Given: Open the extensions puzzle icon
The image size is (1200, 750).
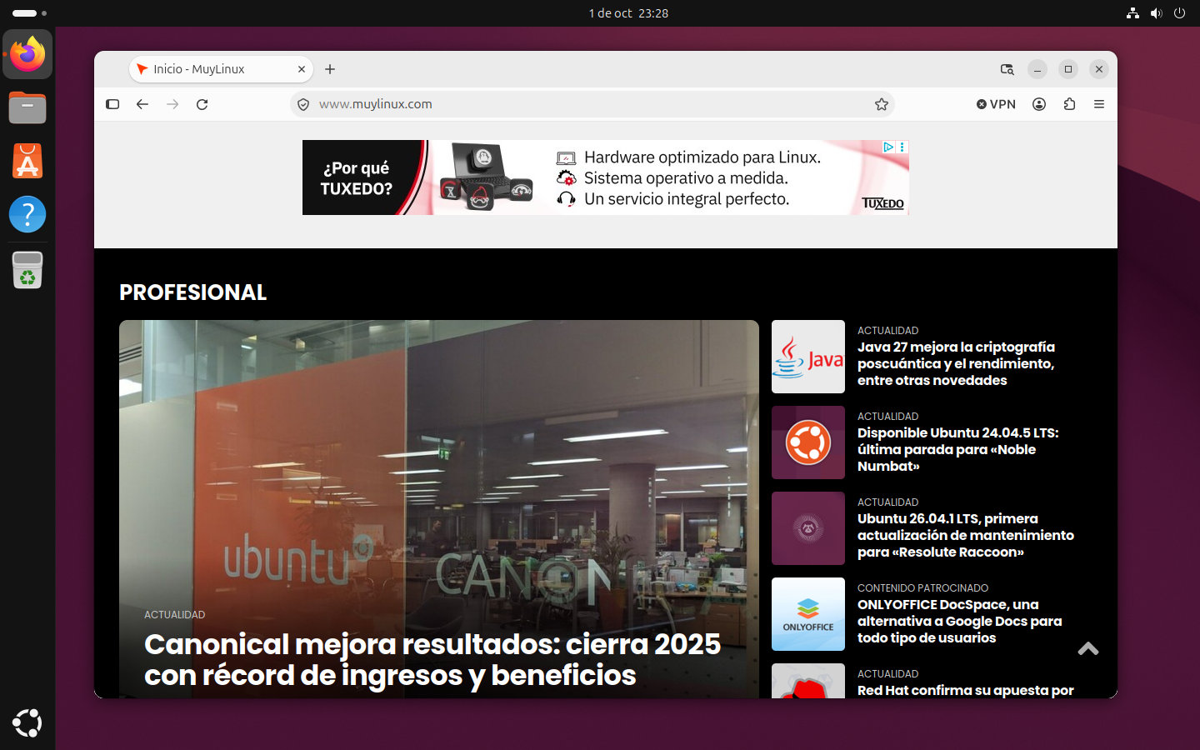Looking at the screenshot, I should [1069, 104].
